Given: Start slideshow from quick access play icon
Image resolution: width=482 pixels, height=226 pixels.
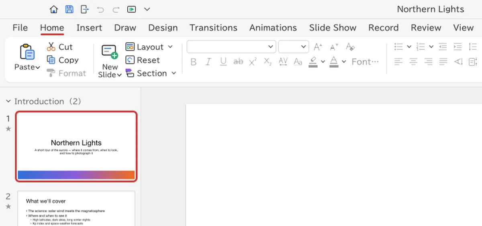Looking at the screenshot, I should point(131,9).
